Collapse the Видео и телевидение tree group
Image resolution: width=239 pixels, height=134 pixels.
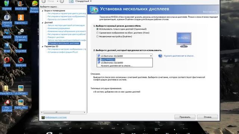(43, 11)
